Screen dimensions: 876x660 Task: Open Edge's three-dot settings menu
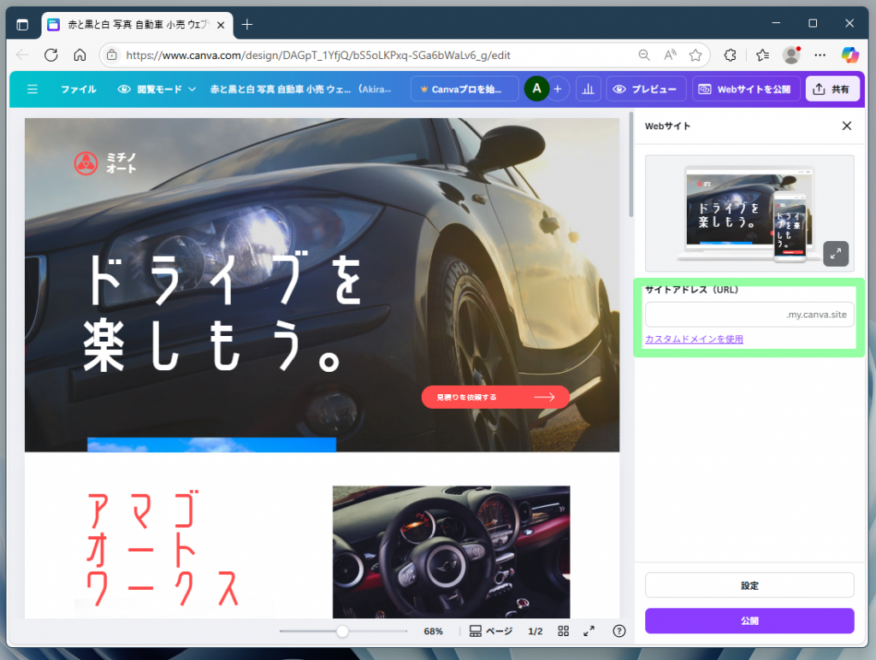[x=820, y=55]
